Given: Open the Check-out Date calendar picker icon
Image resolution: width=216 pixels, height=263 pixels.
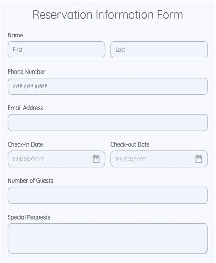Looking at the screenshot, I should tap(199, 159).
